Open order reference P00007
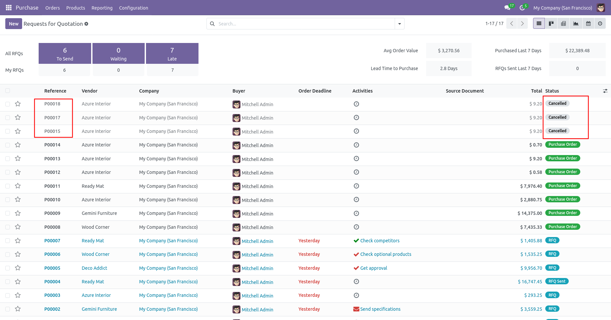Screen dimensions: 611x320 point(52,241)
